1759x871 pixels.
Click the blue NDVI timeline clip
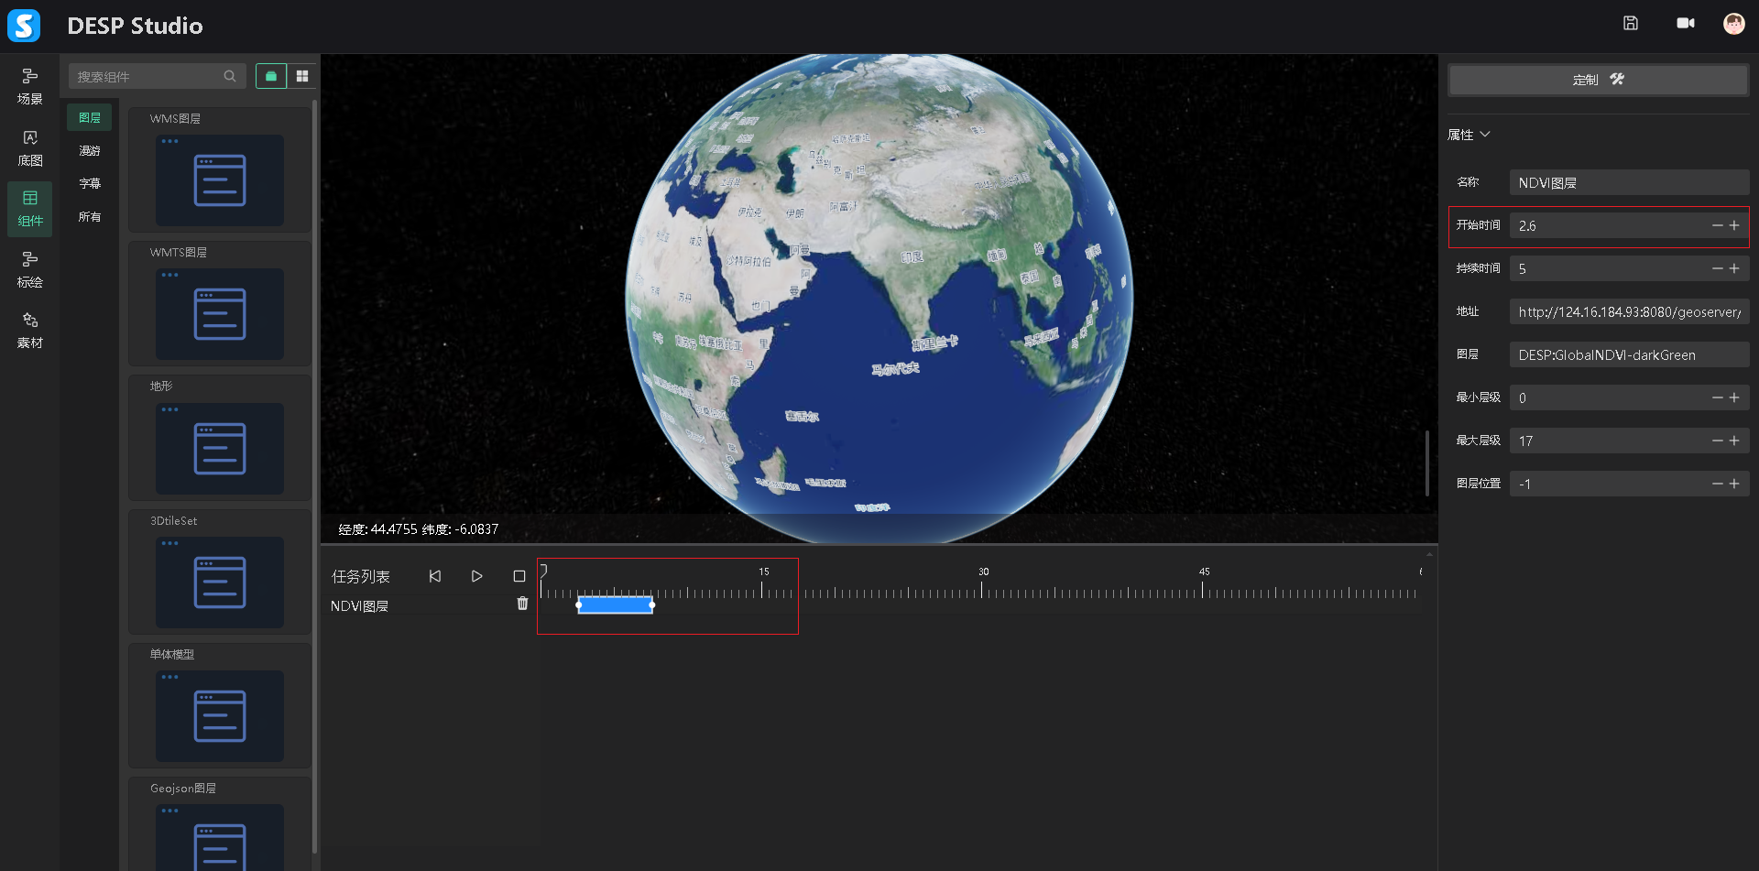point(615,604)
